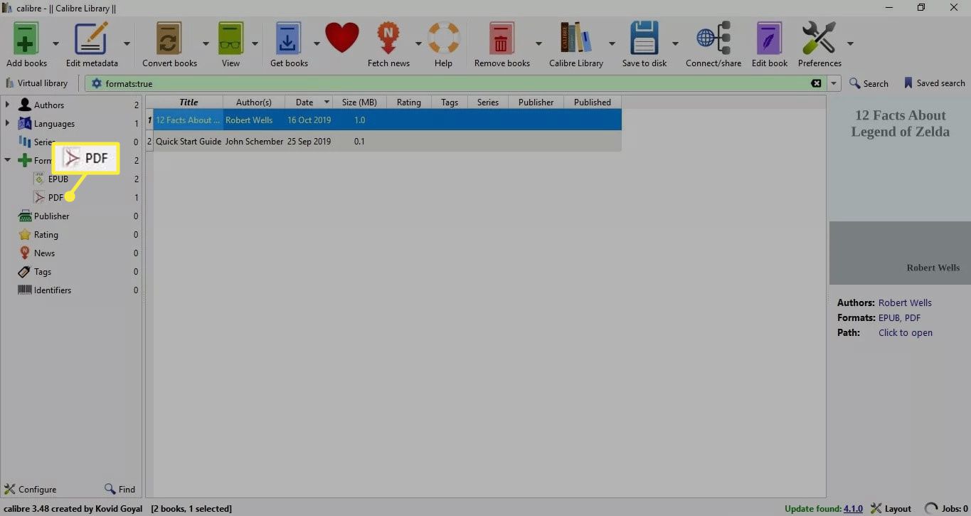Sort by Rating column header

408,102
